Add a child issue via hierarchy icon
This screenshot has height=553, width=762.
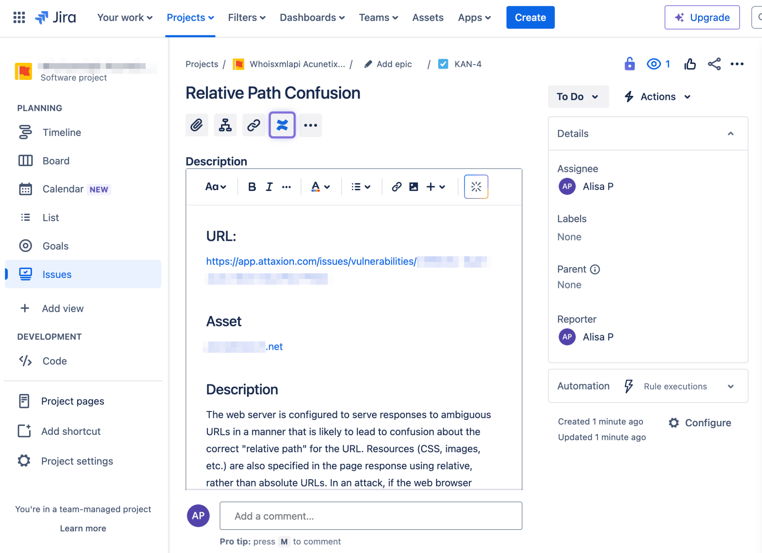coord(225,125)
